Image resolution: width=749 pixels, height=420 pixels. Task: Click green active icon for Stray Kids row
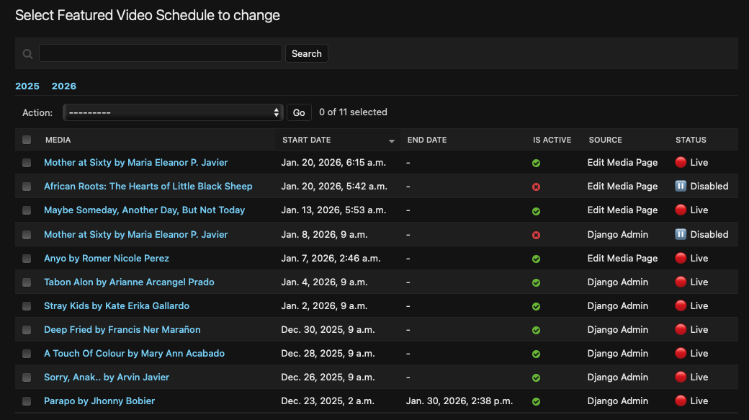click(536, 306)
